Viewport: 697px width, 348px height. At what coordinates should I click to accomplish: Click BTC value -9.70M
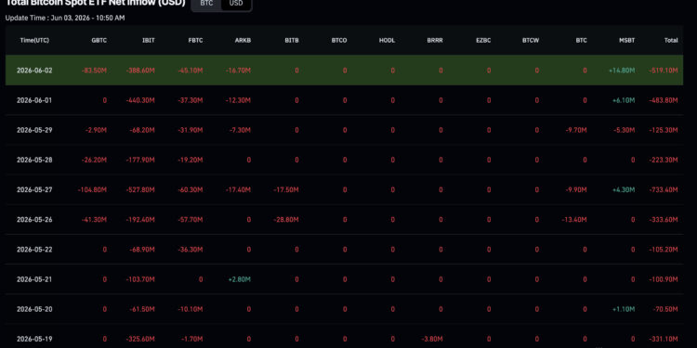coord(575,130)
